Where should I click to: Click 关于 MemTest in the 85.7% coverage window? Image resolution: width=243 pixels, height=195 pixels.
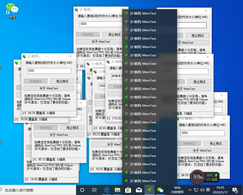59,135
